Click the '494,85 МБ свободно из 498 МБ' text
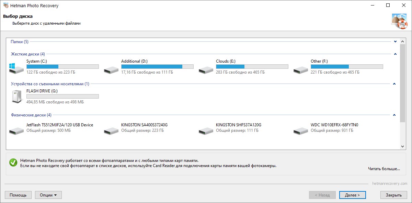 [x=55, y=102]
